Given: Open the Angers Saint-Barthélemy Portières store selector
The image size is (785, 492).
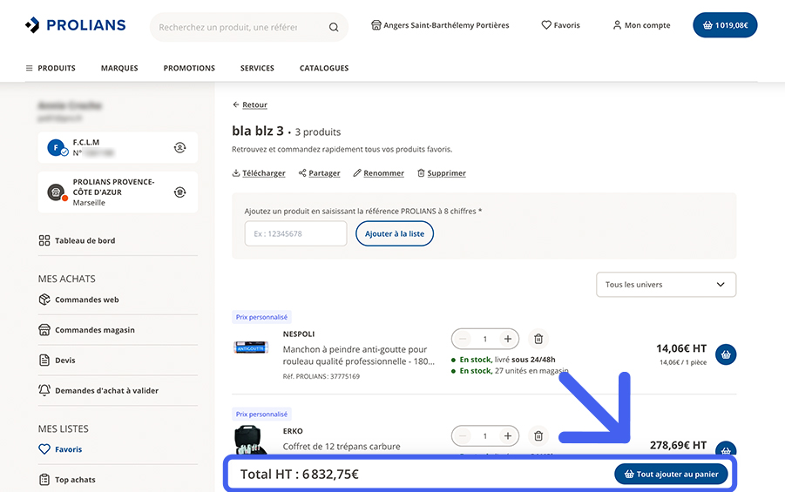Looking at the screenshot, I should pos(440,25).
